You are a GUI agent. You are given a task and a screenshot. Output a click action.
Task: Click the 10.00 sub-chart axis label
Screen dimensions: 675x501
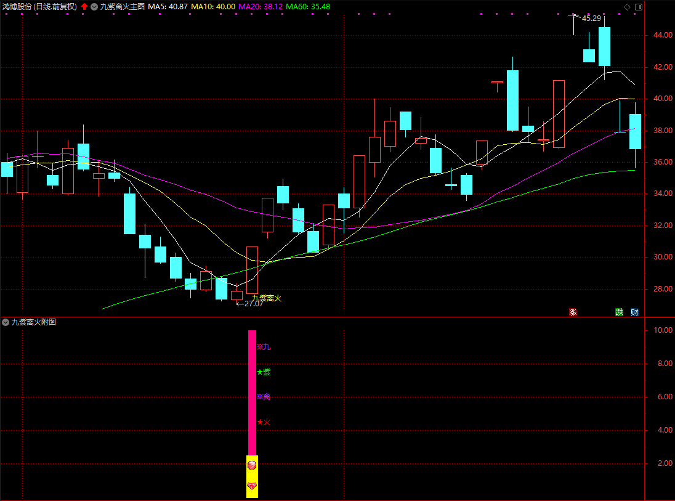pyautogui.click(x=663, y=330)
